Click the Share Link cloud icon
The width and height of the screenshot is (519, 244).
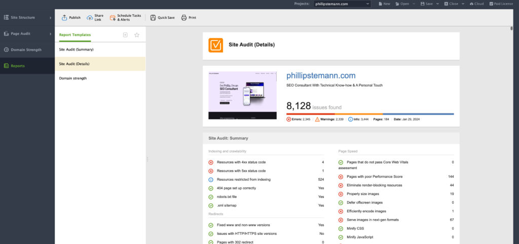(90, 18)
